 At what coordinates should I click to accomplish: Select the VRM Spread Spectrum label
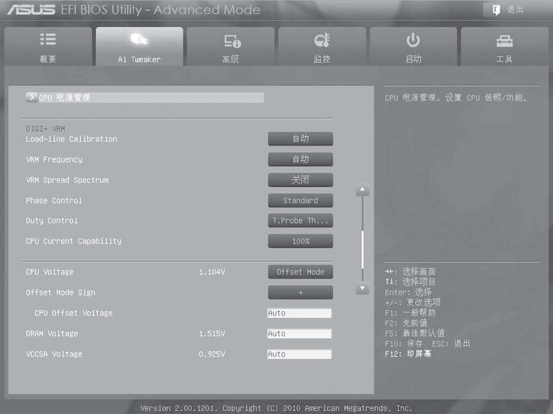67,180
